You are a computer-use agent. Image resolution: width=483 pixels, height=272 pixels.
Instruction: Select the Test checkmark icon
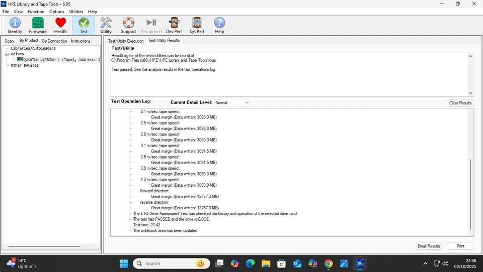point(84,25)
